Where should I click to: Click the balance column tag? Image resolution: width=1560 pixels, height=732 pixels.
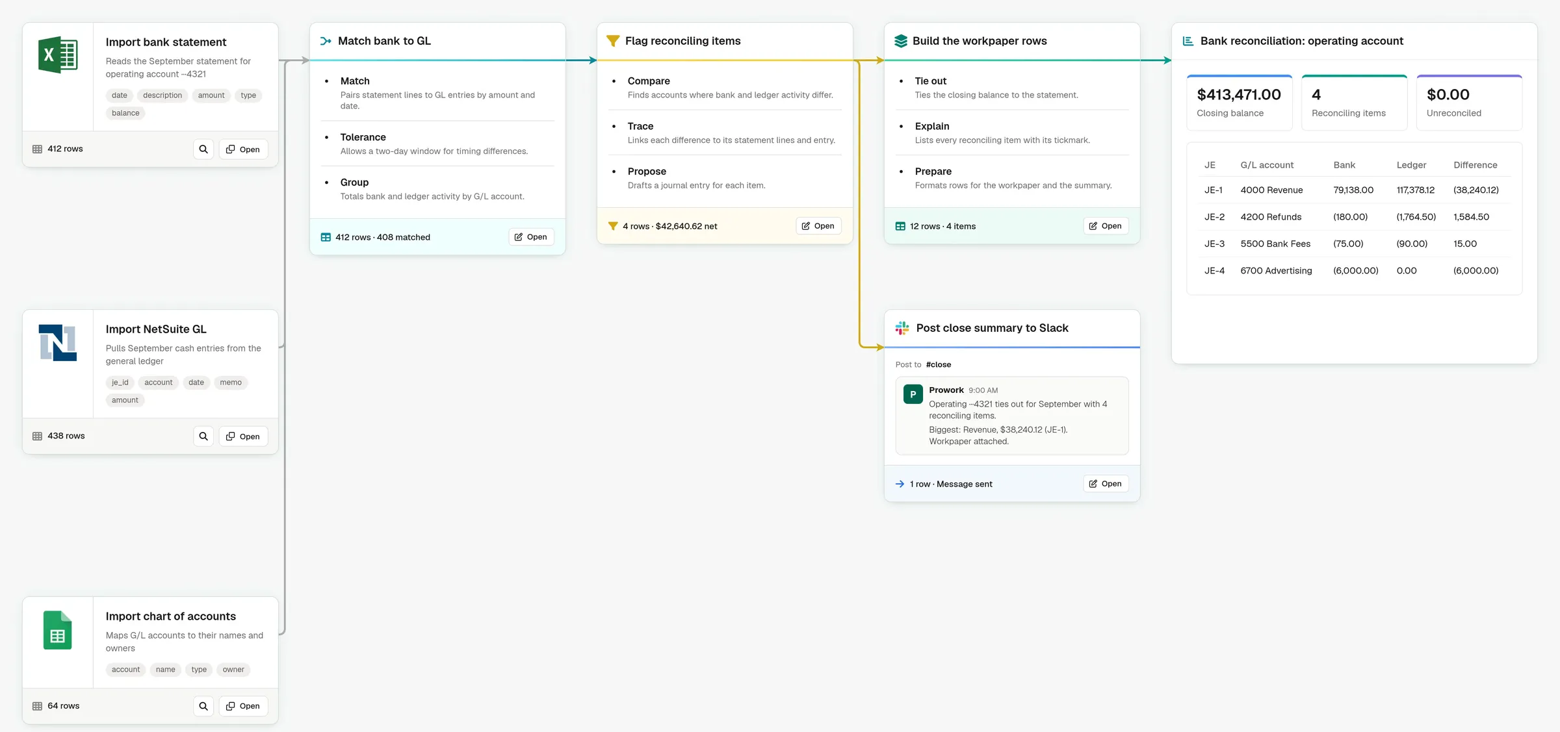(x=125, y=113)
